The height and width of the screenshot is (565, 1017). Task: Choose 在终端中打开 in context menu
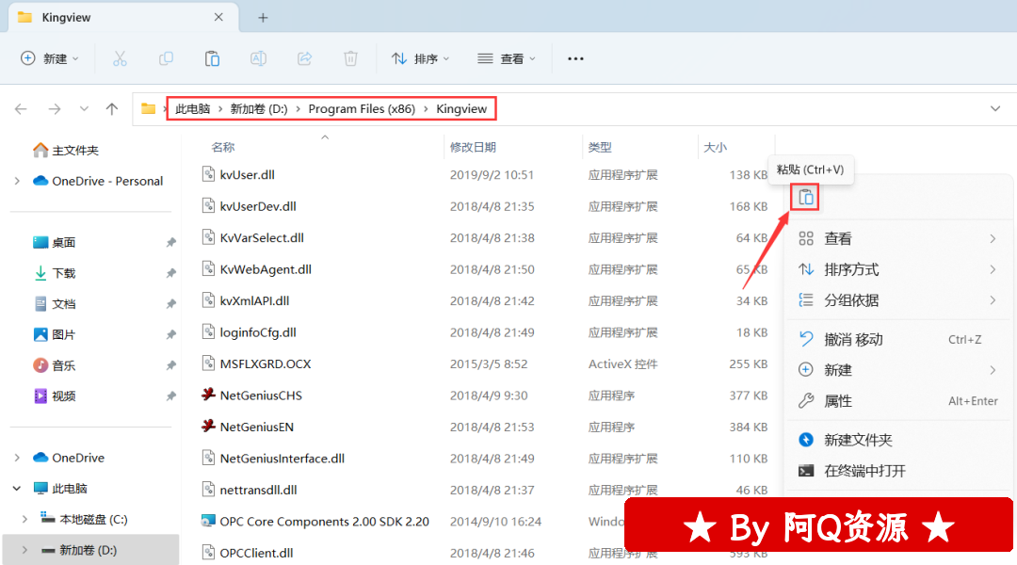pos(898,471)
